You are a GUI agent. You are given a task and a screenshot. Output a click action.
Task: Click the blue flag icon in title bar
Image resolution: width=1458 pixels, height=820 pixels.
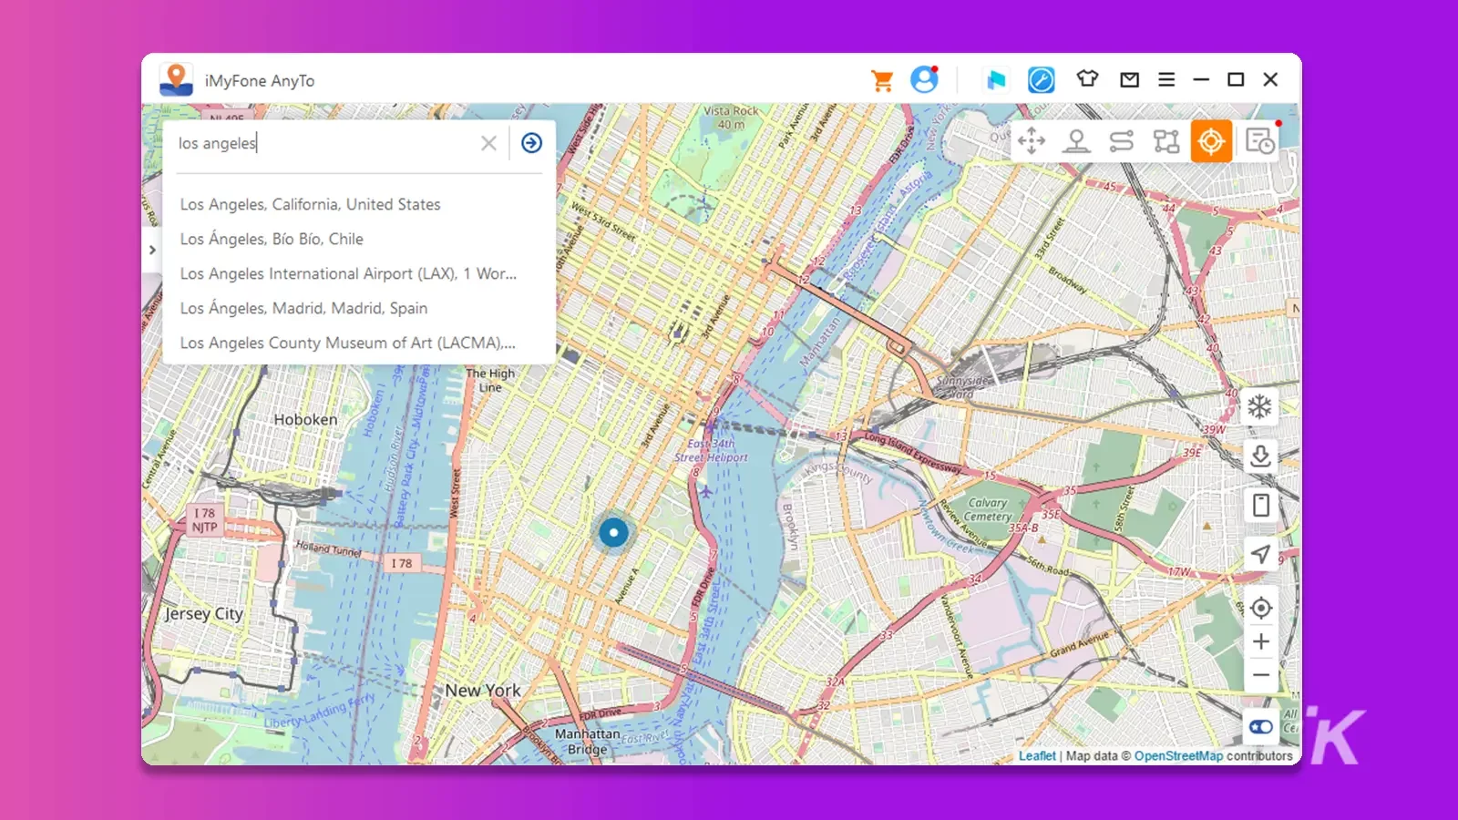[996, 80]
